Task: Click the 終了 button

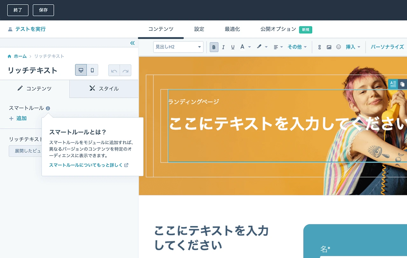Action: click(x=18, y=10)
